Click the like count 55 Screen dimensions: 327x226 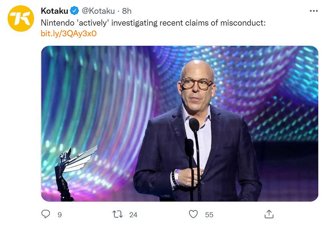[209, 215]
